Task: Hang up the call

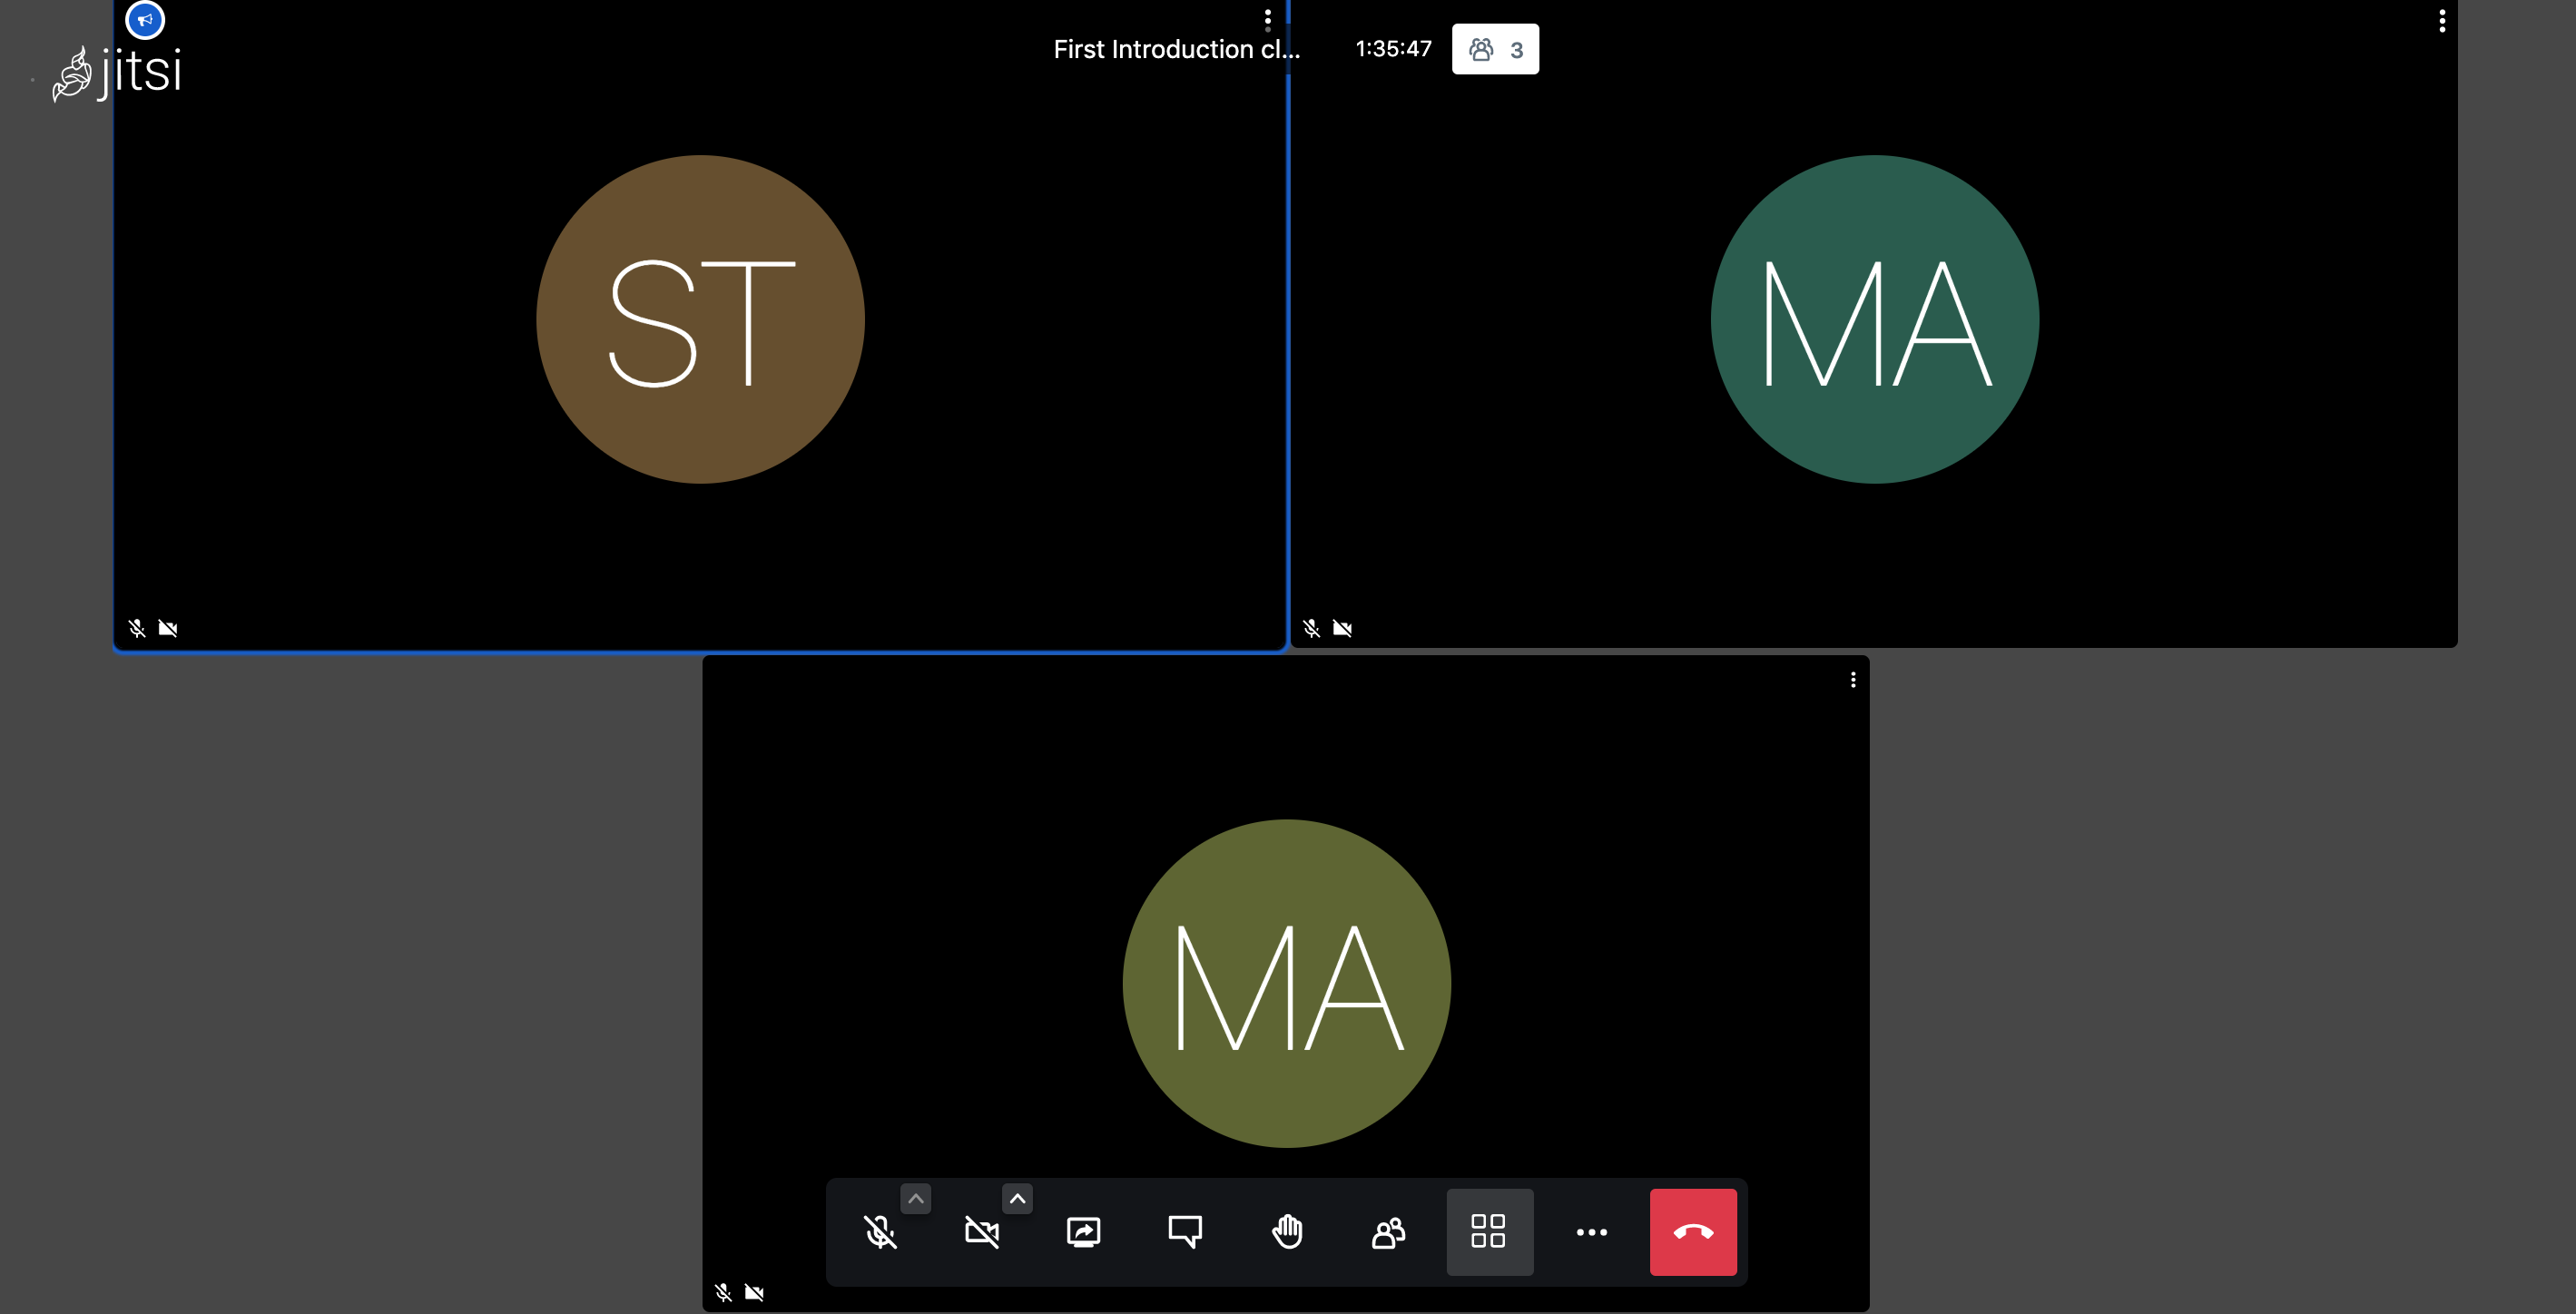Action: pos(1693,1231)
